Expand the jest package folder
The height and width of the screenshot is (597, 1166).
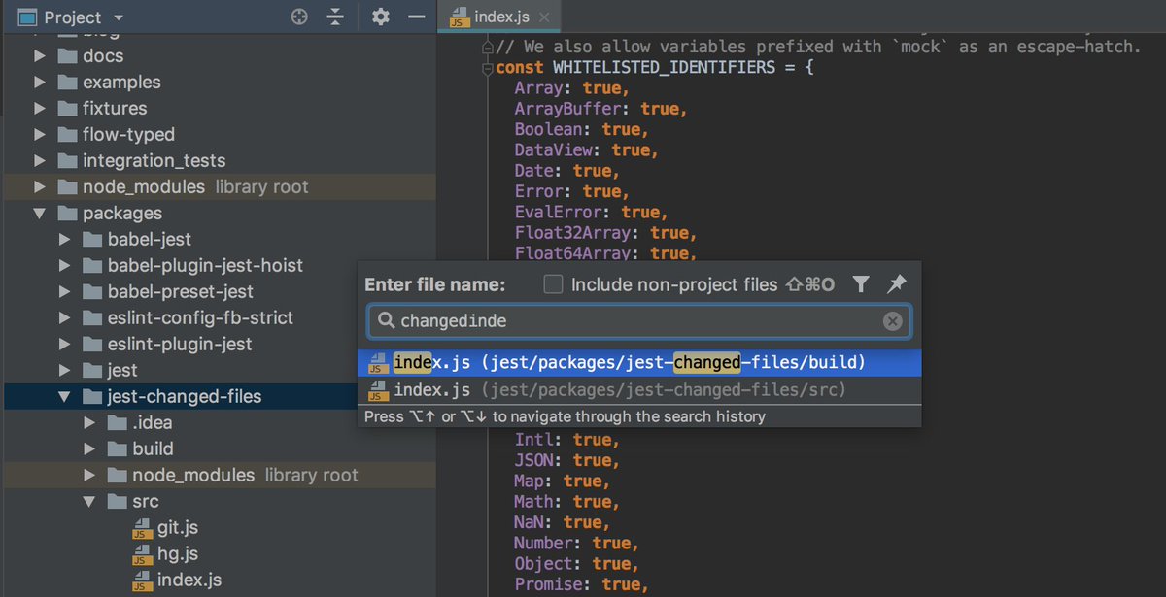pyautogui.click(x=65, y=371)
